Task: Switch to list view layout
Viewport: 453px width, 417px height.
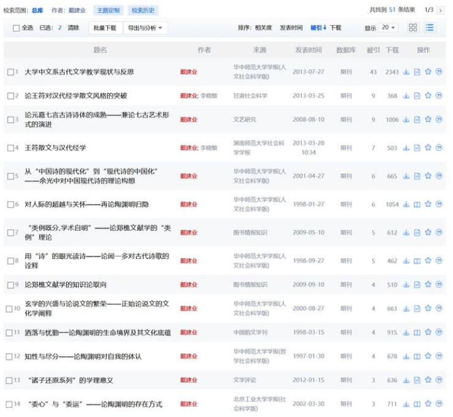Action: point(430,28)
